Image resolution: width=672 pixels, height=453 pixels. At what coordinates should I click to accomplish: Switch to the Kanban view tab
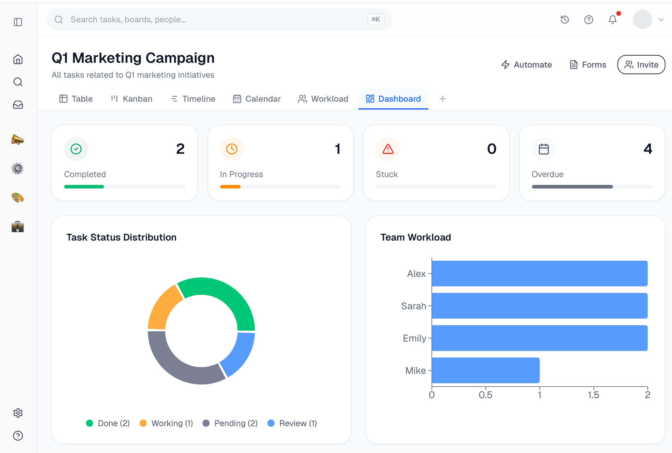coord(131,99)
